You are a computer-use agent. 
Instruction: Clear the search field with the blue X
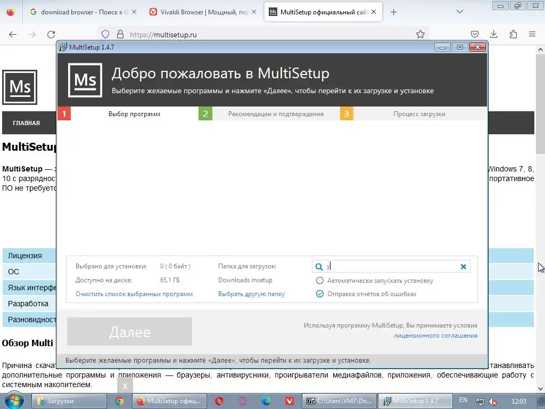coord(463,267)
